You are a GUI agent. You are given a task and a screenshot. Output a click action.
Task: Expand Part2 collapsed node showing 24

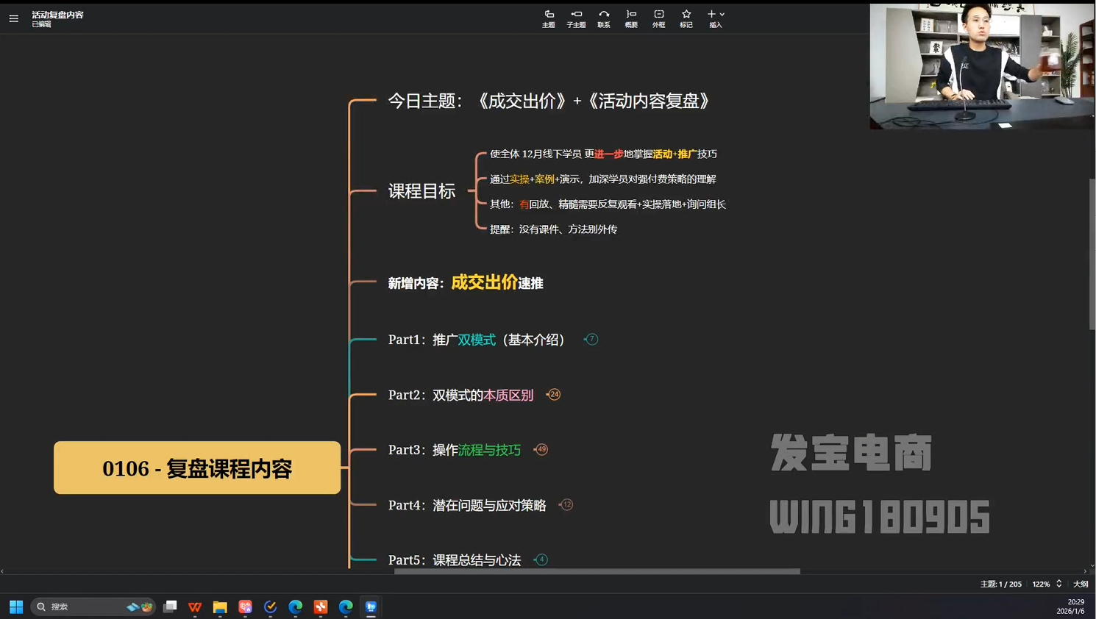click(553, 395)
